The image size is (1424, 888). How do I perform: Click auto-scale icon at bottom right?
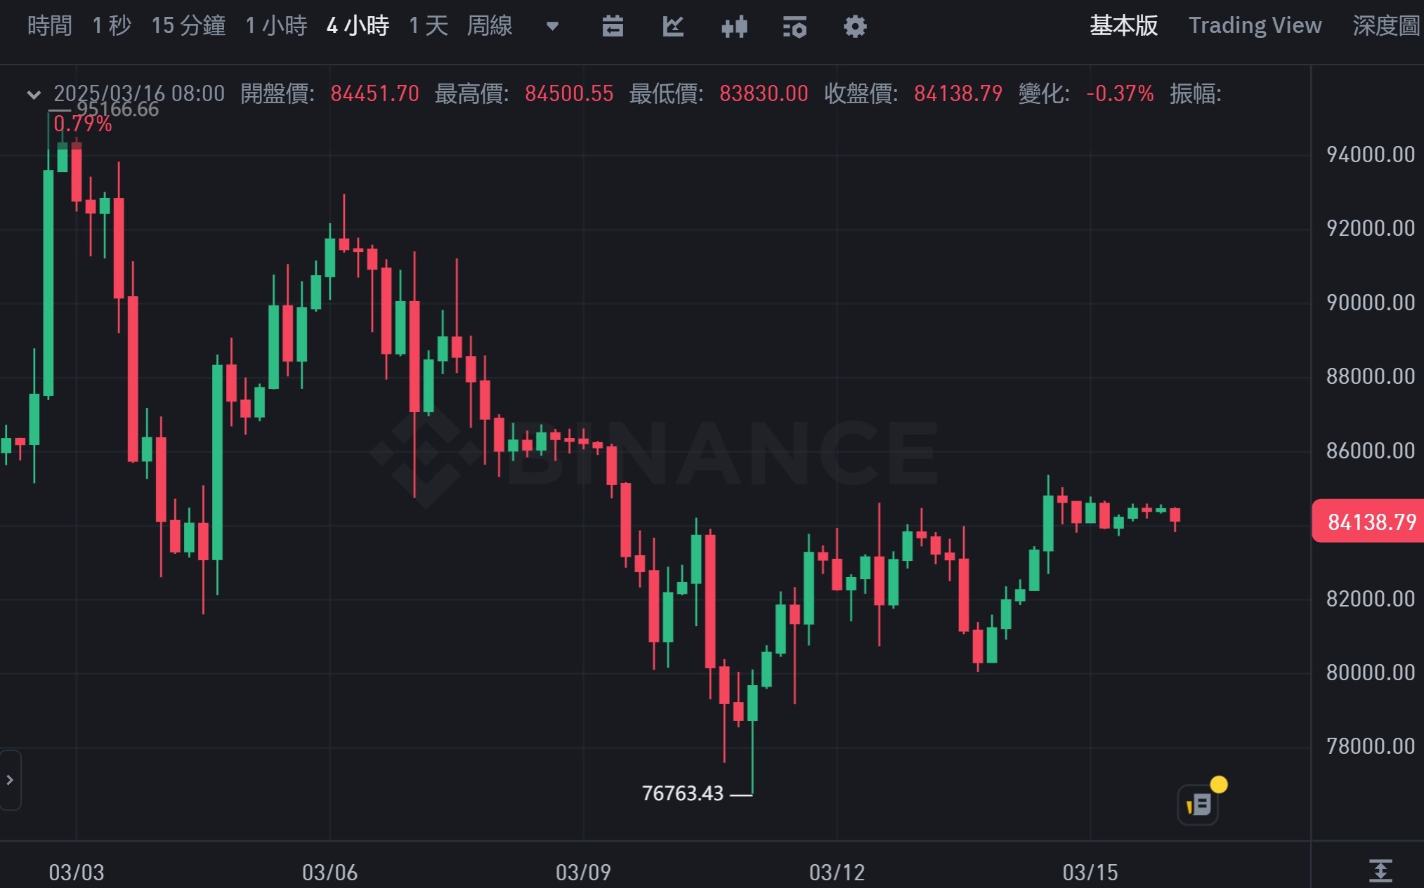pos(1380,871)
